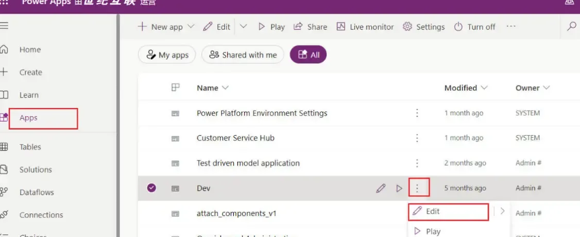The height and width of the screenshot is (237, 580).
Task: Open attach_components_v1 app
Action: (237, 213)
